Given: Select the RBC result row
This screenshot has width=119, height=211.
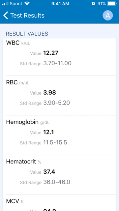Looking at the screenshot, I should pos(59,96).
